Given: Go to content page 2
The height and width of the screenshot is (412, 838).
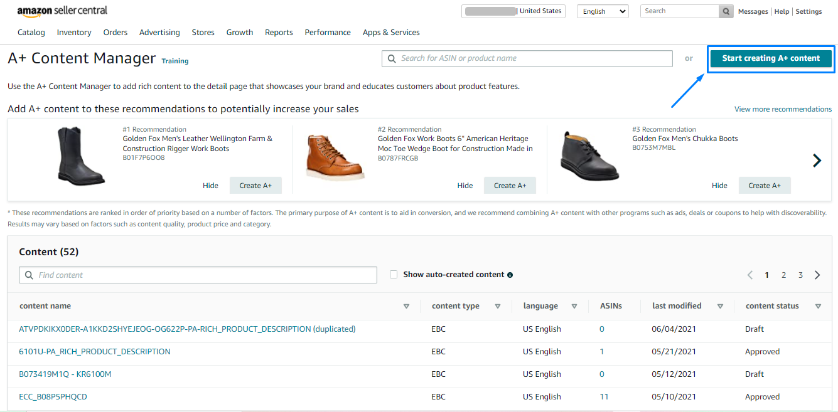Looking at the screenshot, I should click(x=783, y=275).
